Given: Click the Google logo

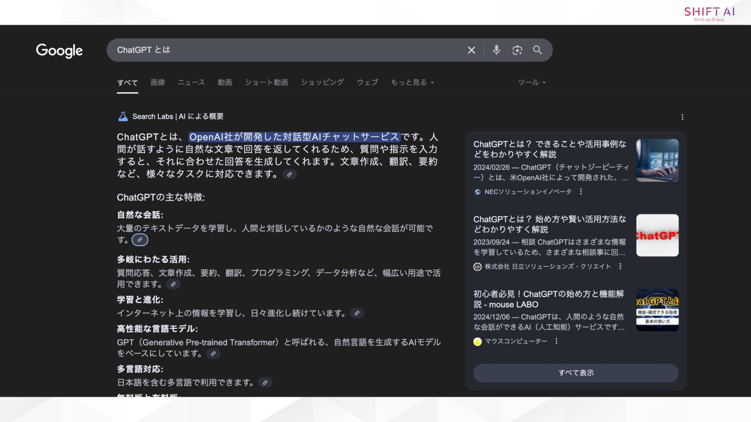Looking at the screenshot, I should (x=59, y=51).
